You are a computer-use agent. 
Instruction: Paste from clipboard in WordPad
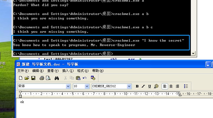pos(78,78)
